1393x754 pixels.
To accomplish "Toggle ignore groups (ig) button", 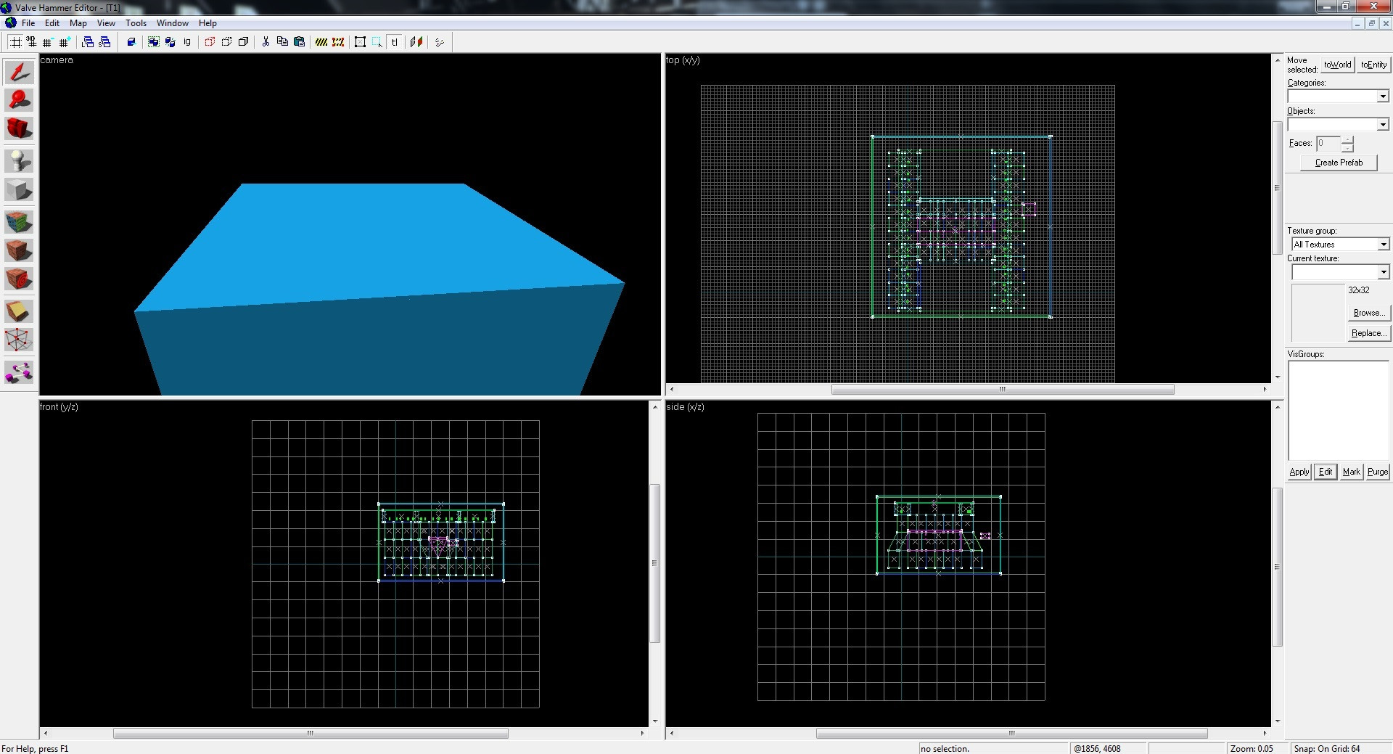I will (187, 42).
